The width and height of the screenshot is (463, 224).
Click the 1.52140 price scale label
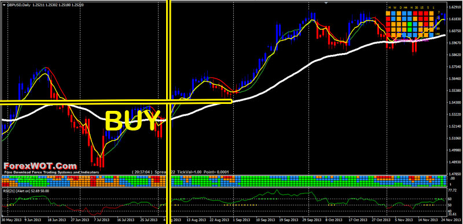[455, 126]
